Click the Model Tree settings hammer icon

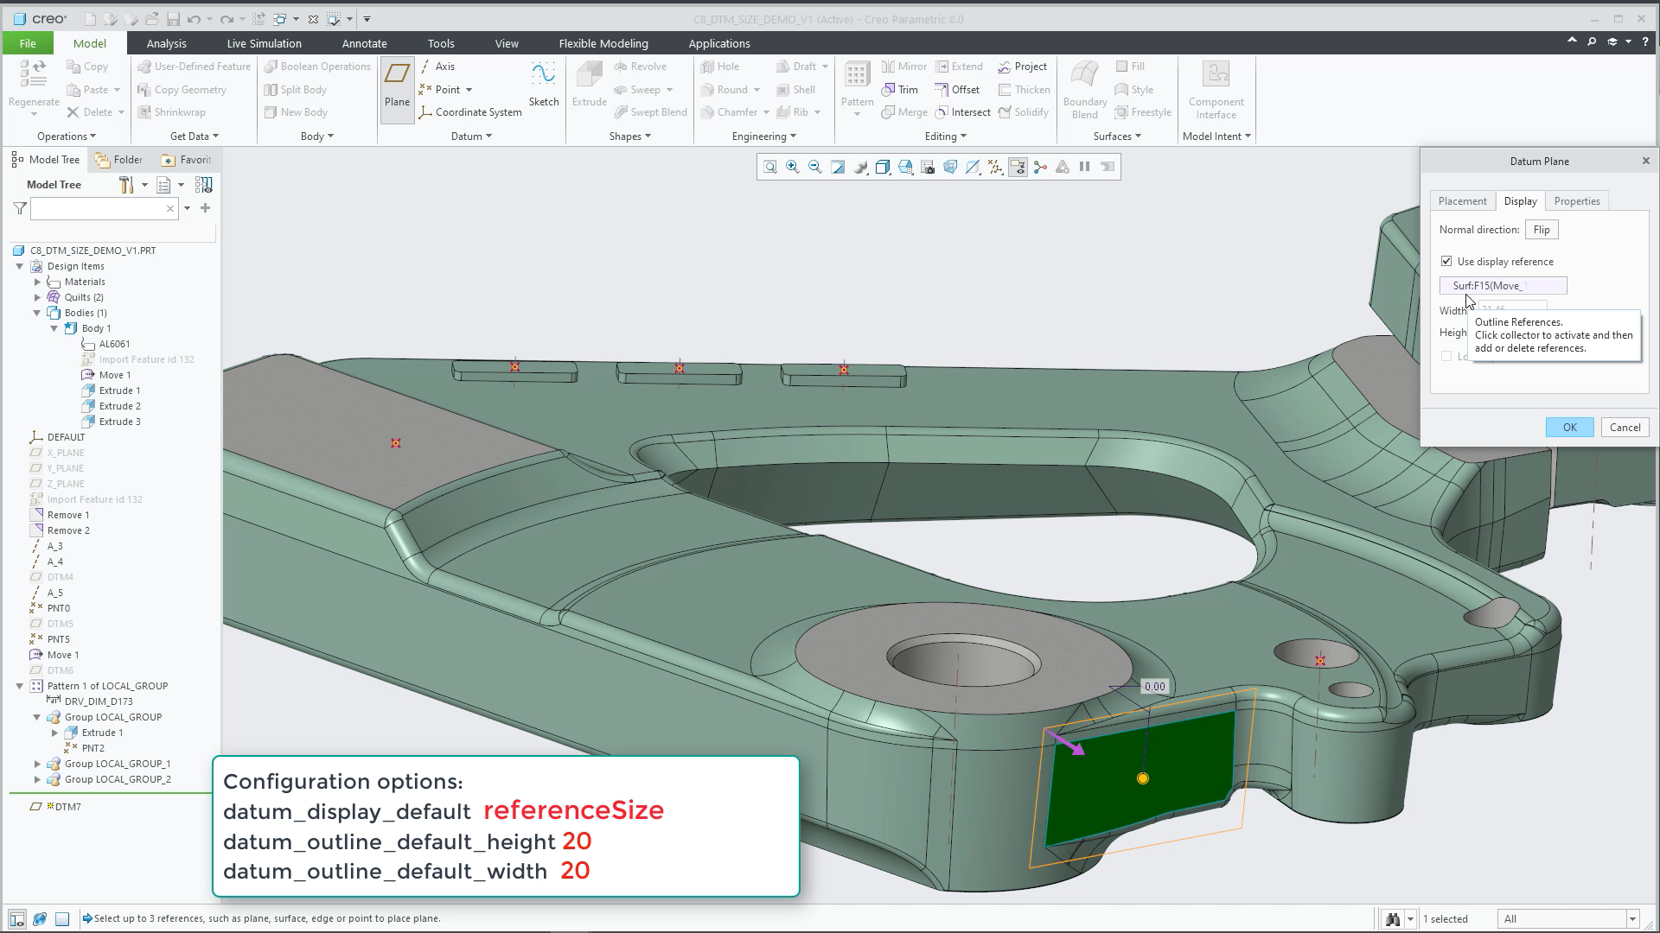point(126,185)
